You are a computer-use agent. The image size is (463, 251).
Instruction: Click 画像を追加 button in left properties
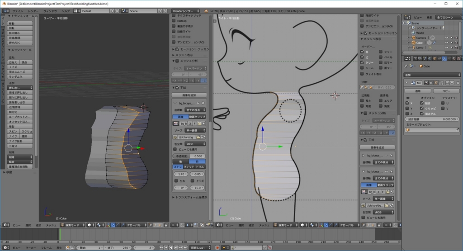[x=189, y=95]
